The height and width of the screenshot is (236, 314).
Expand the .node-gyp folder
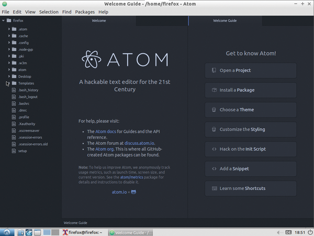pos(9,49)
